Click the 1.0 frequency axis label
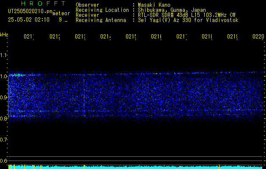The height and width of the screenshot is (169, 266). click(x=4, y=76)
